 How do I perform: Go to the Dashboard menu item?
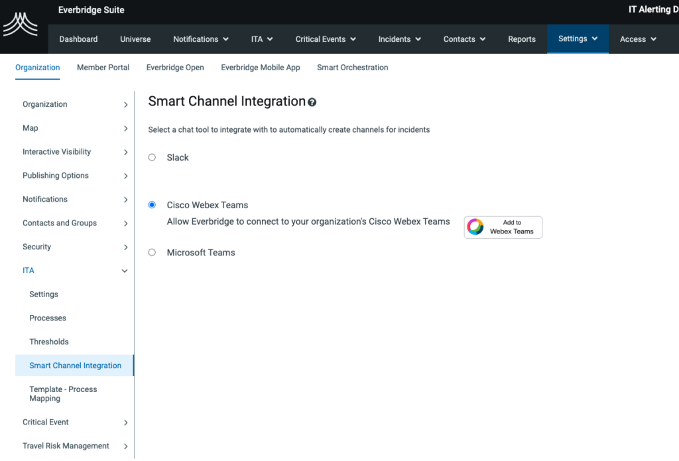pyautogui.click(x=78, y=39)
